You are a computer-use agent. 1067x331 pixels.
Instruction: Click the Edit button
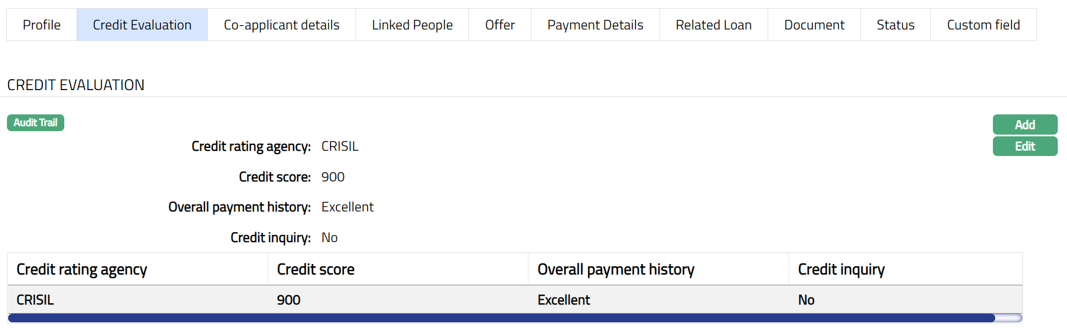[1025, 146]
